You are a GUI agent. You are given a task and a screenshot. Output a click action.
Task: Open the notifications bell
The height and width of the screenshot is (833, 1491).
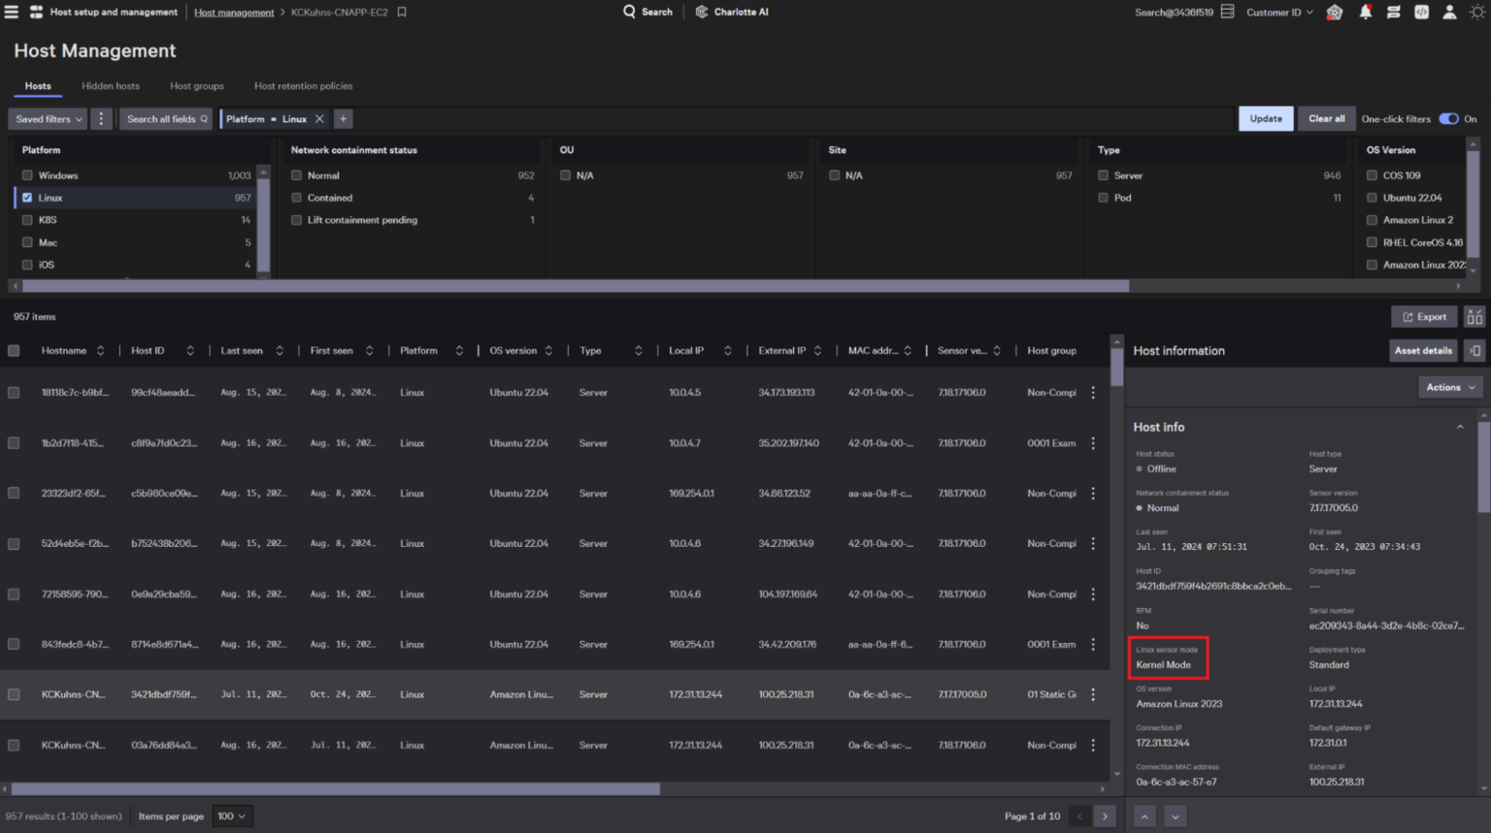(x=1365, y=12)
